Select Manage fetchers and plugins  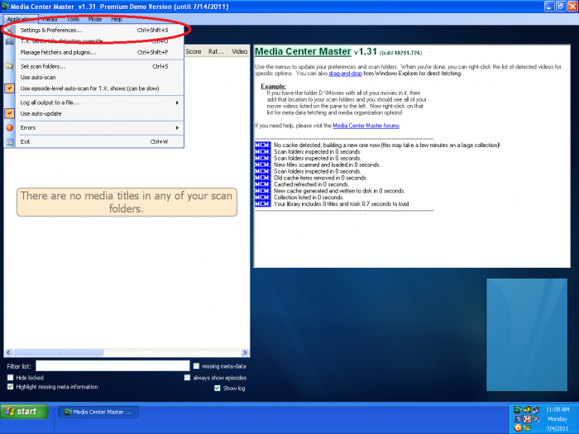click(x=94, y=52)
